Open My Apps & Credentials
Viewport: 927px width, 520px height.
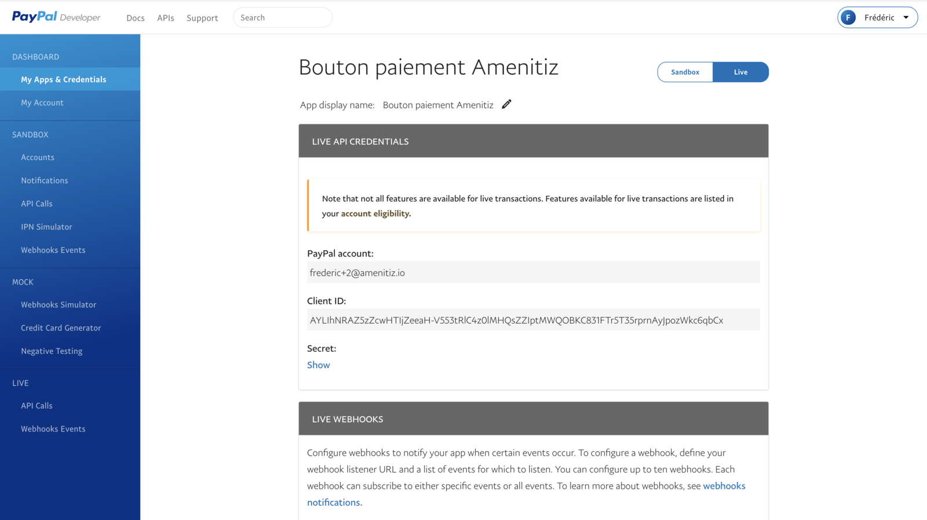tap(70, 79)
